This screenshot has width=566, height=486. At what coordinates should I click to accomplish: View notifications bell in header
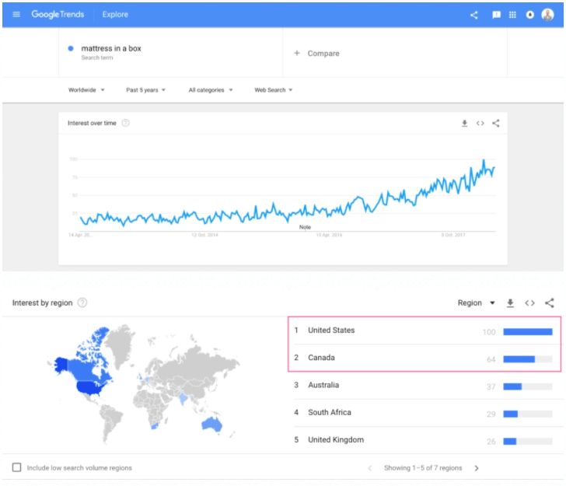coord(530,15)
